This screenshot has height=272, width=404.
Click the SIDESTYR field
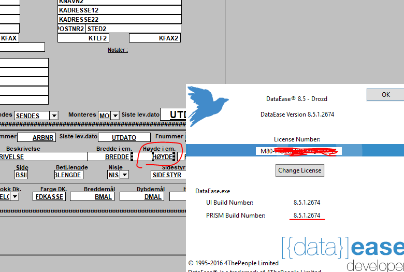point(168,175)
